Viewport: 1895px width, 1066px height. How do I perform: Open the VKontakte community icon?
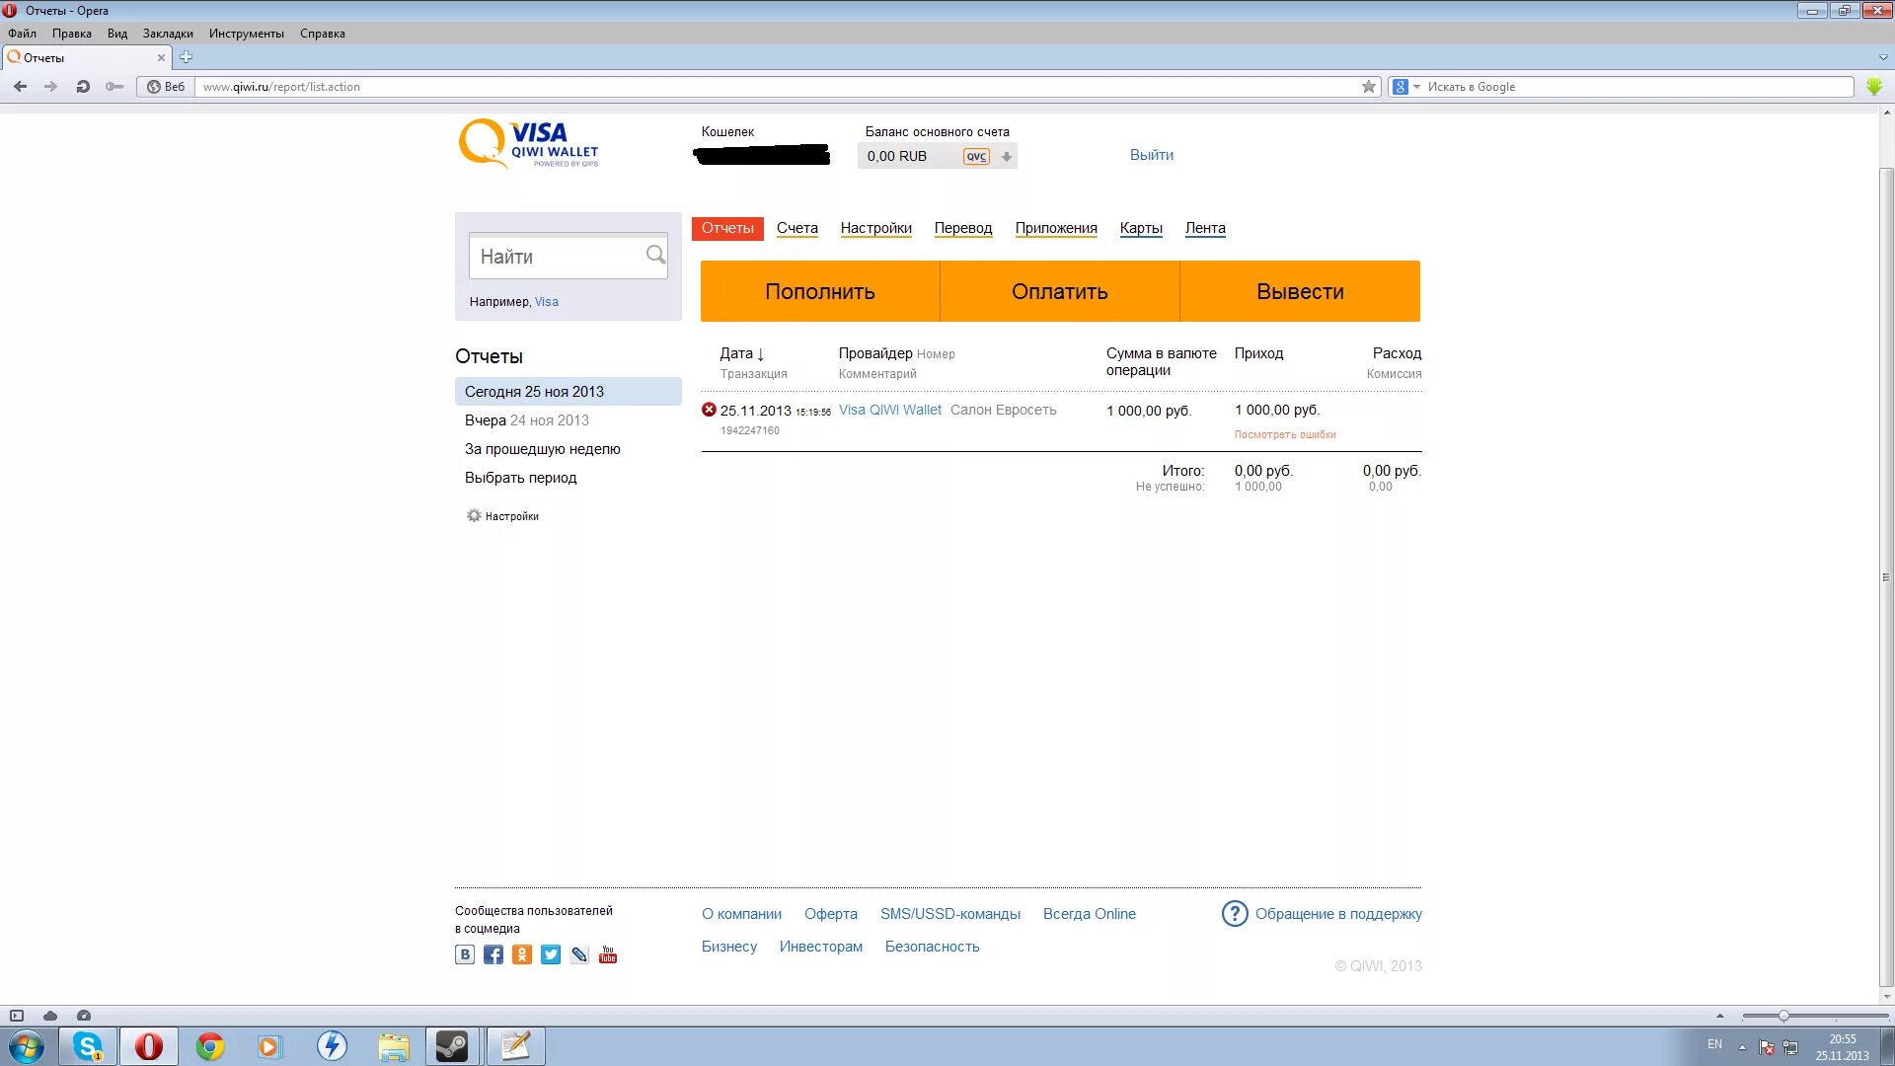pyautogui.click(x=465, y=954)
